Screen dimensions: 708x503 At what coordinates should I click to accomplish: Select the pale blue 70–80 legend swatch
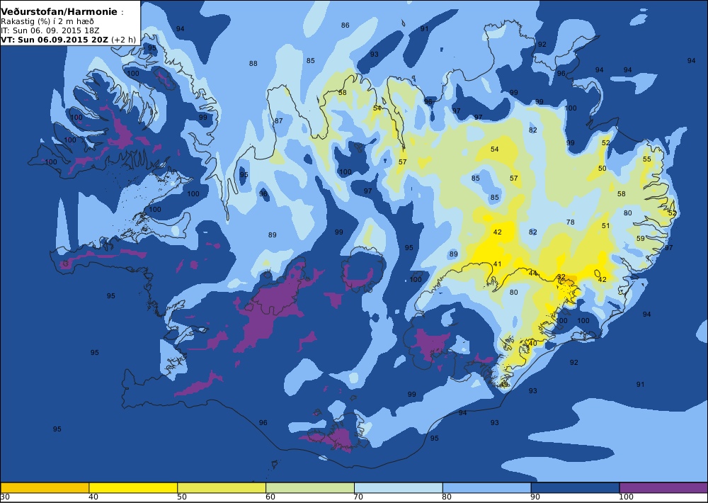[398, 487]
